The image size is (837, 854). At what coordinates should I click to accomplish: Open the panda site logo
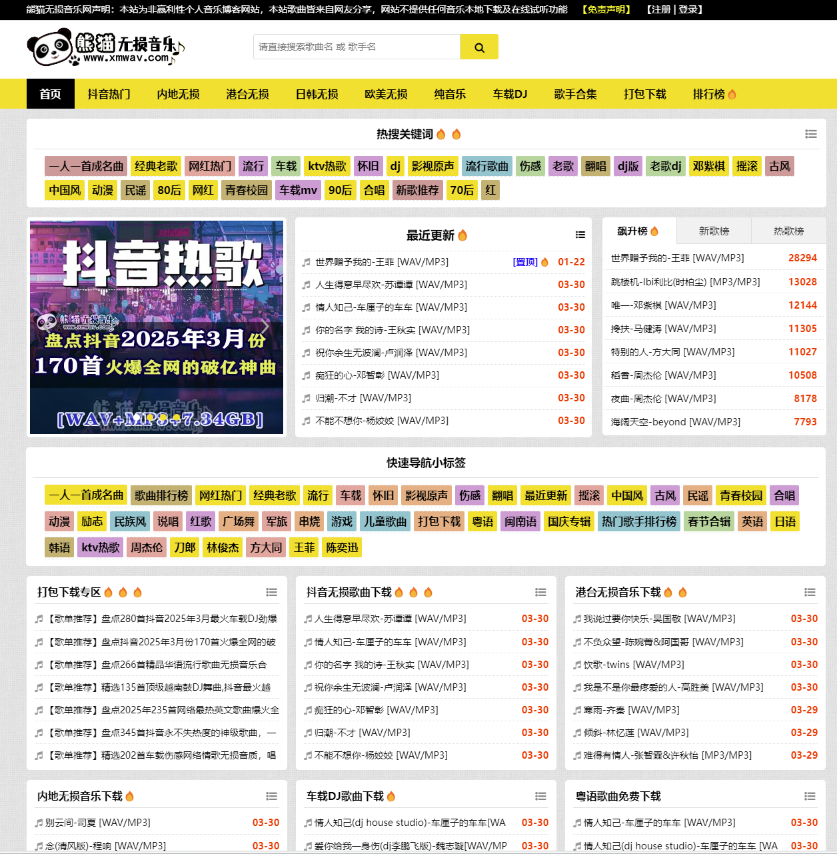tap(105, 48)
